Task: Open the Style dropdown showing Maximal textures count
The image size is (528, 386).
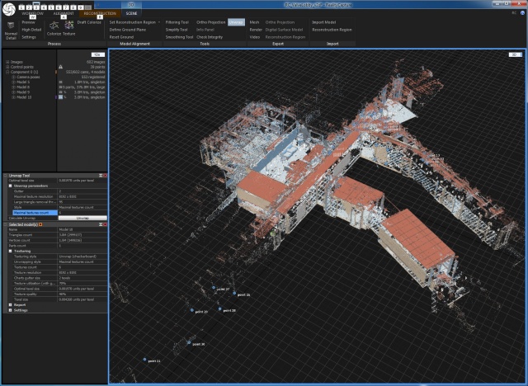Action: click(82, 207)
